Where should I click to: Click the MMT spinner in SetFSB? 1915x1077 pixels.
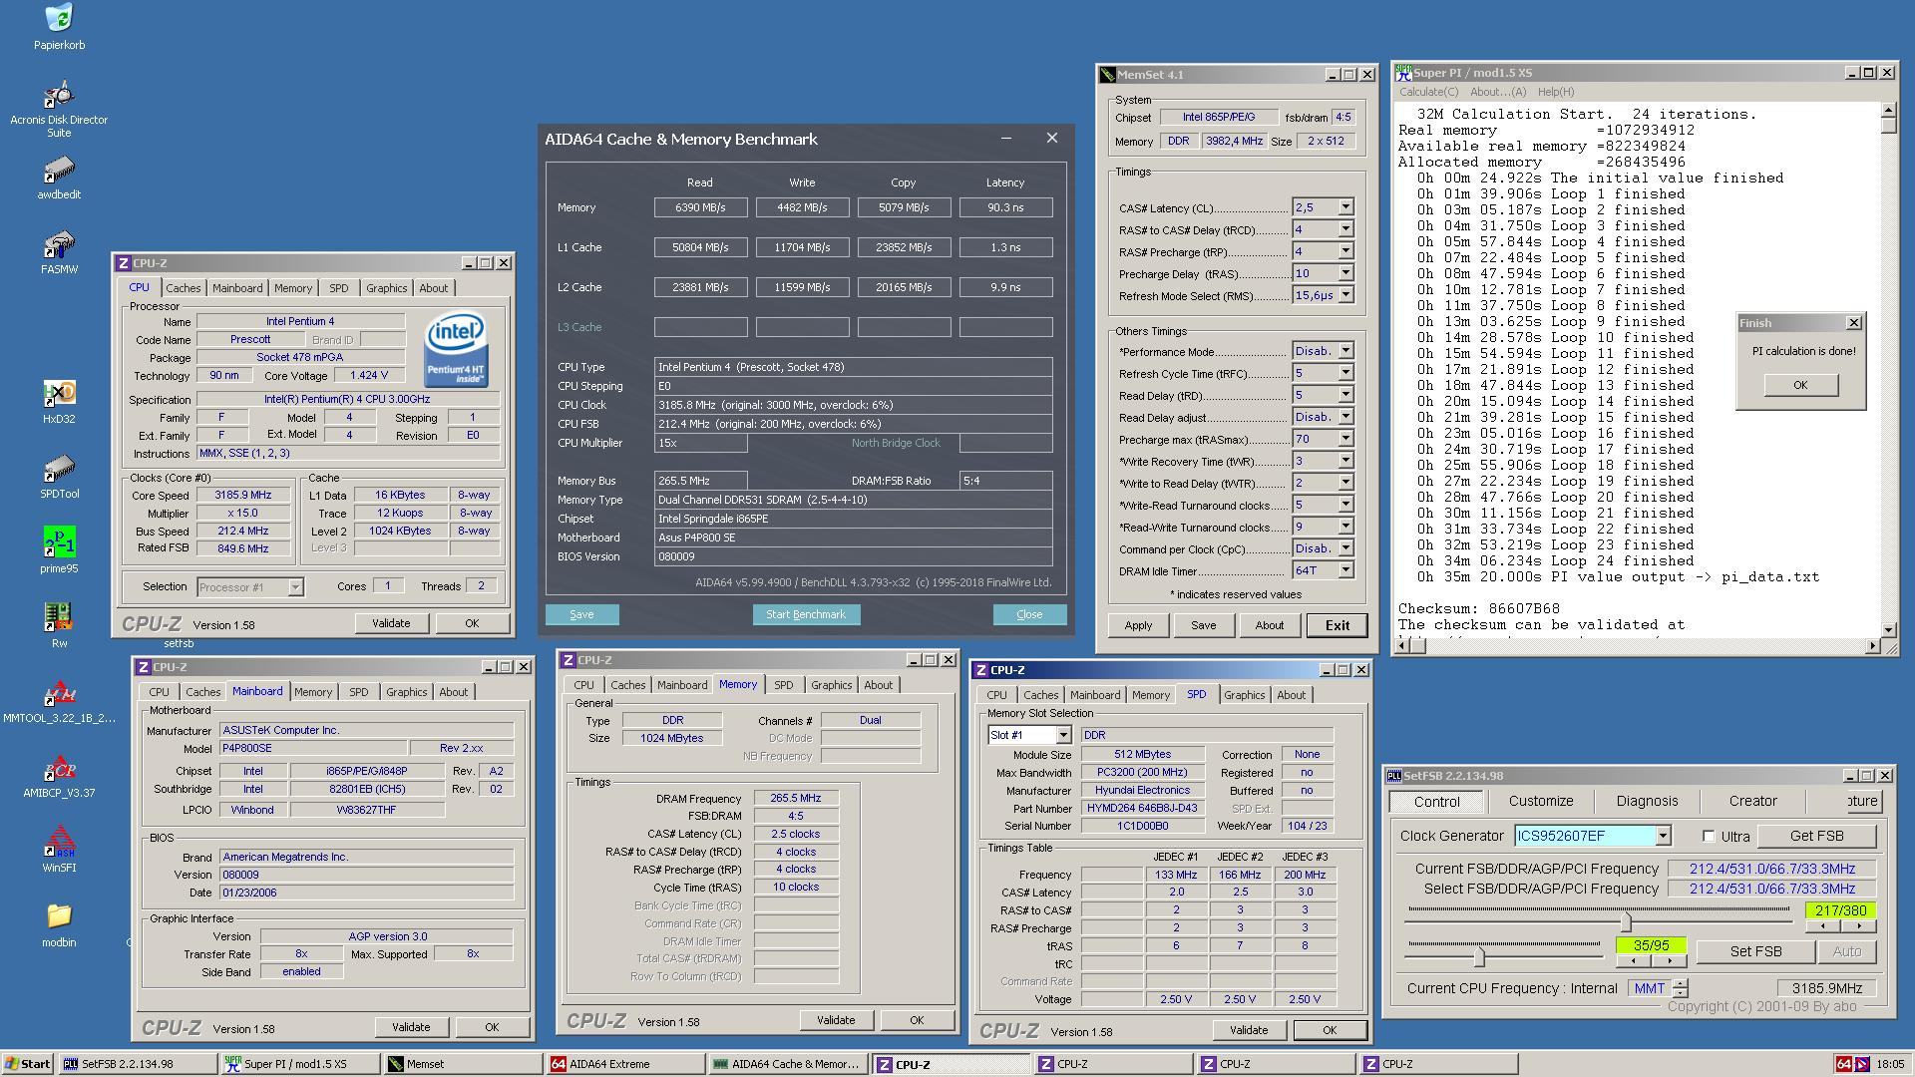point(1681,989)
